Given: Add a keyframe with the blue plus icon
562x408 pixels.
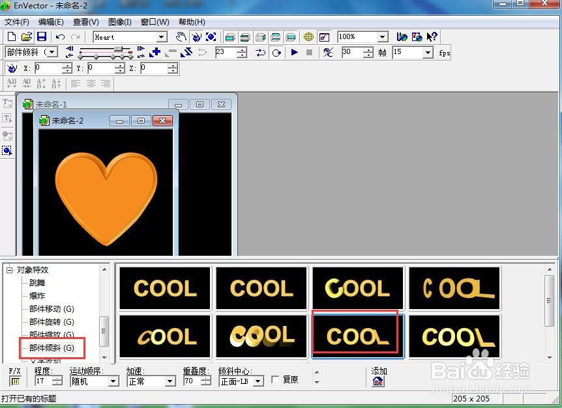Looking at the screenshot, I should pos(155,53).
